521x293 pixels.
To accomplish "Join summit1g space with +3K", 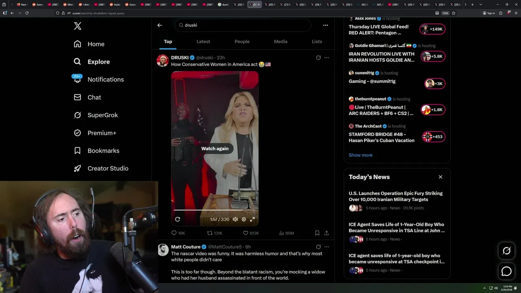I will (434, 84).
